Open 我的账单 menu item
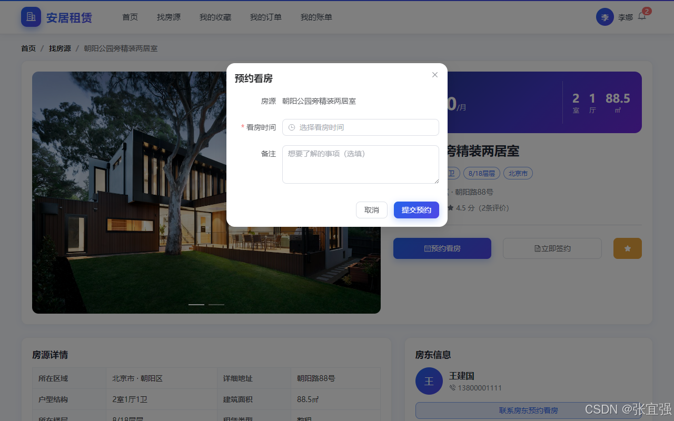The image size is (674, 421). click(x=316, y=17)
